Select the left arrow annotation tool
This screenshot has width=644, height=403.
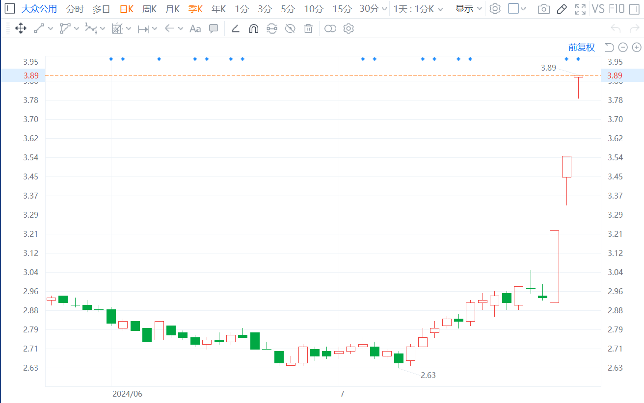pos(169,28)
